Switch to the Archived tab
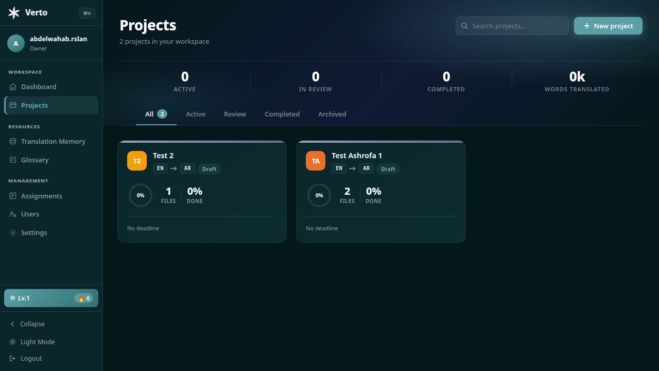This screenshot has height=371, width=659. 332,114
